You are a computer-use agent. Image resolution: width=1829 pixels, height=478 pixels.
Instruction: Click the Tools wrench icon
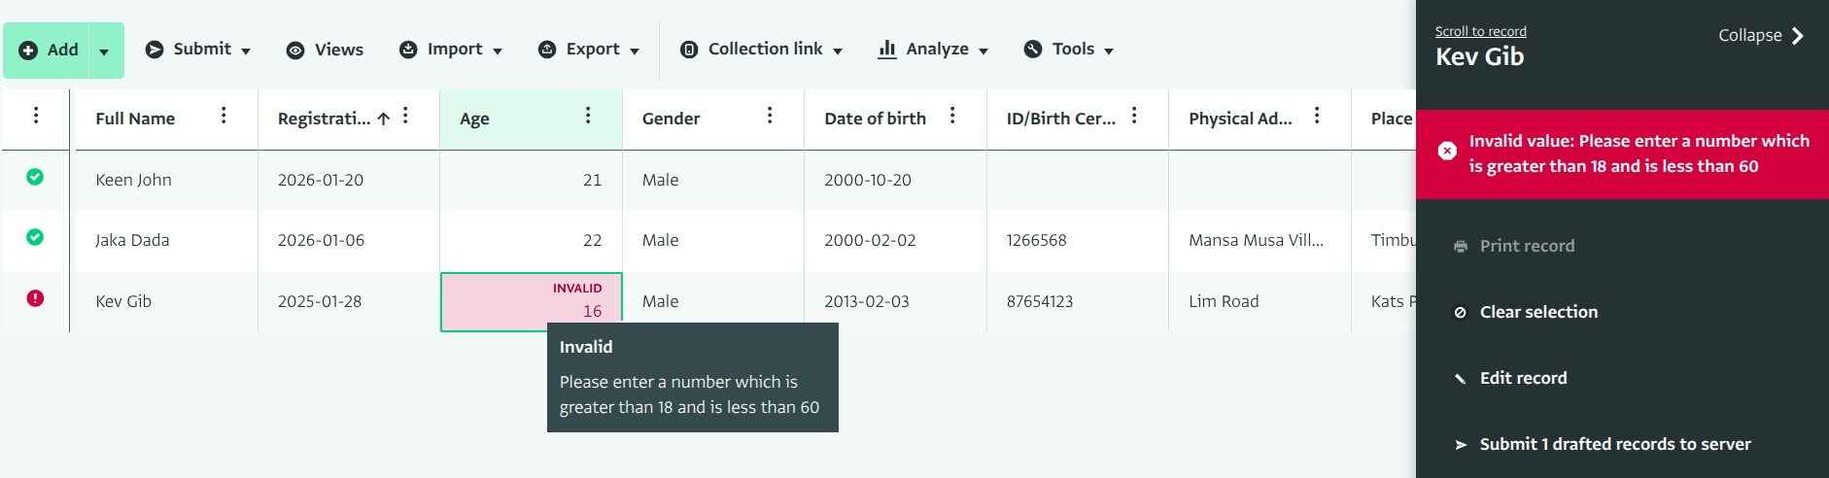pos(1033,50)
